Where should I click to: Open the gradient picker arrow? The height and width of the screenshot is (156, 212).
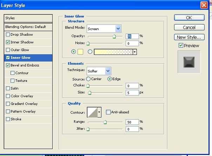click(x=135, y=52)
